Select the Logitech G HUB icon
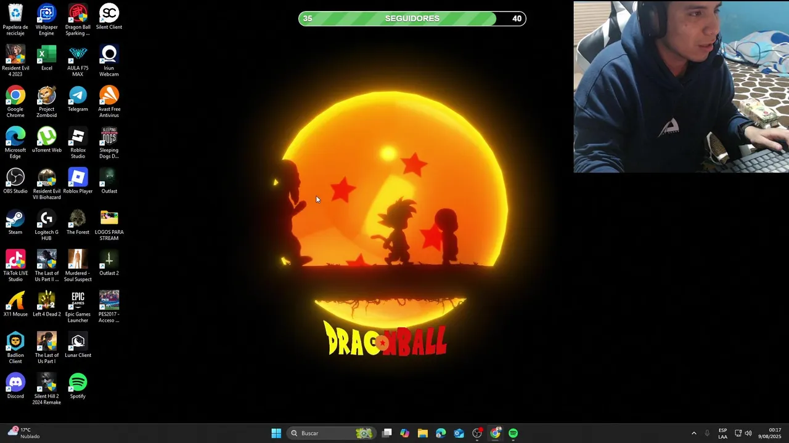Screen dimensions: 789x443 point(46,225)
